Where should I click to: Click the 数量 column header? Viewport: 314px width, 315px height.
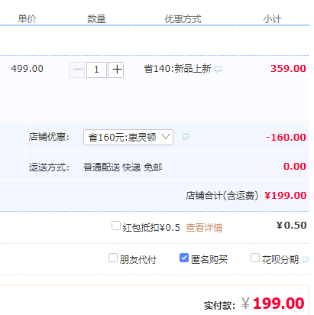pyautogui.click(x=96, y=19)
